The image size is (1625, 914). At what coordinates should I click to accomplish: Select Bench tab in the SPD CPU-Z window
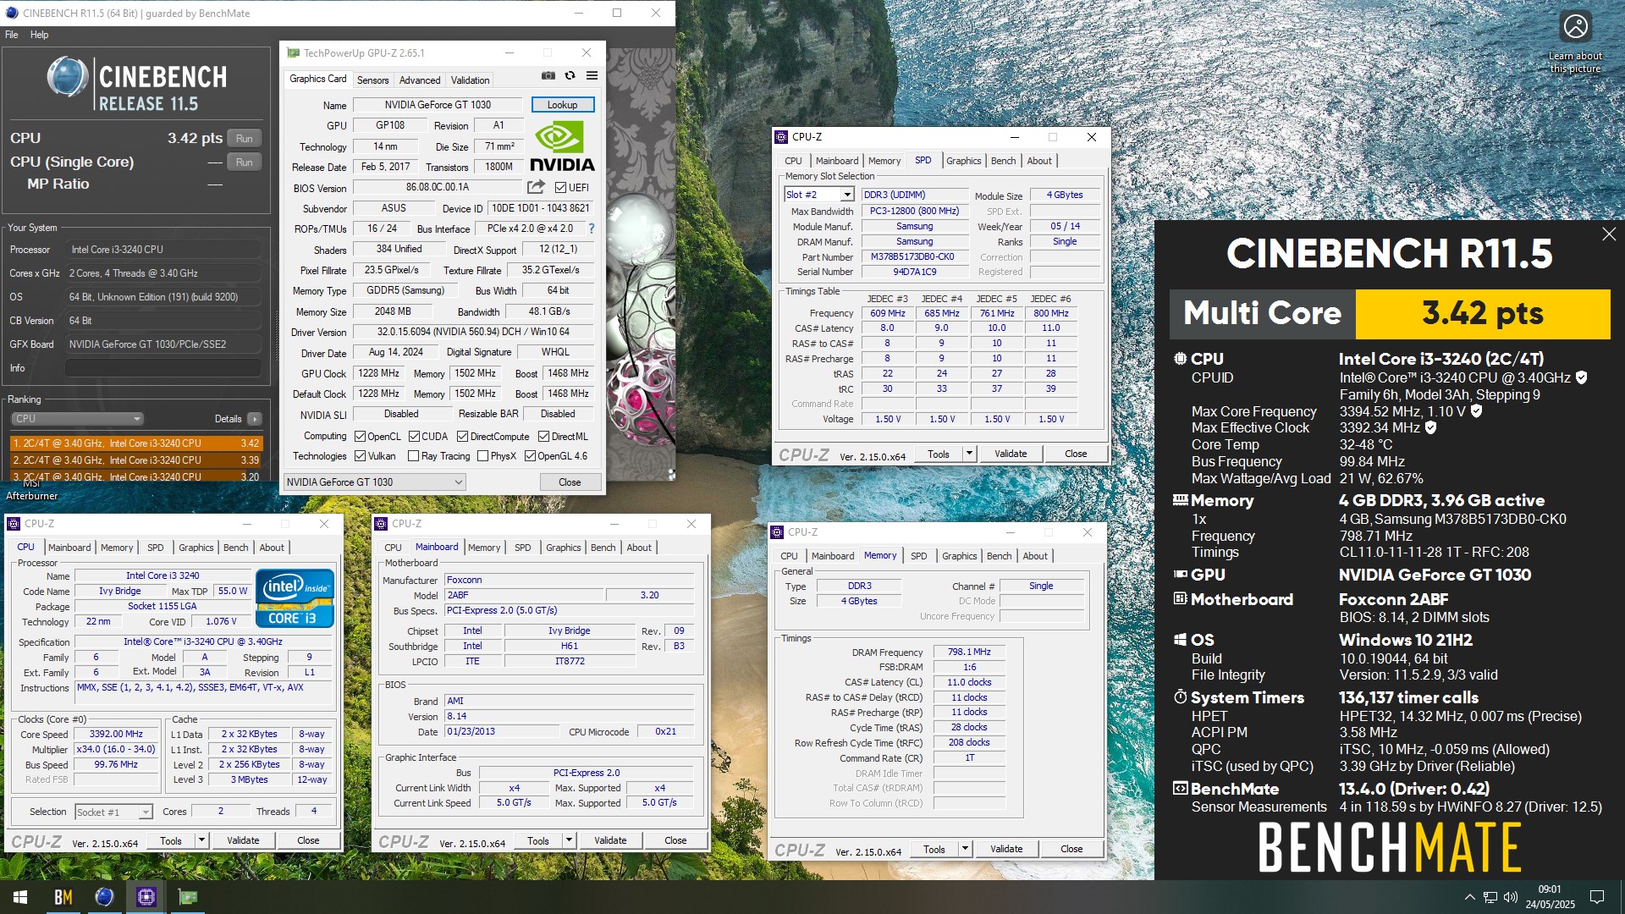tap(1003, 161)
